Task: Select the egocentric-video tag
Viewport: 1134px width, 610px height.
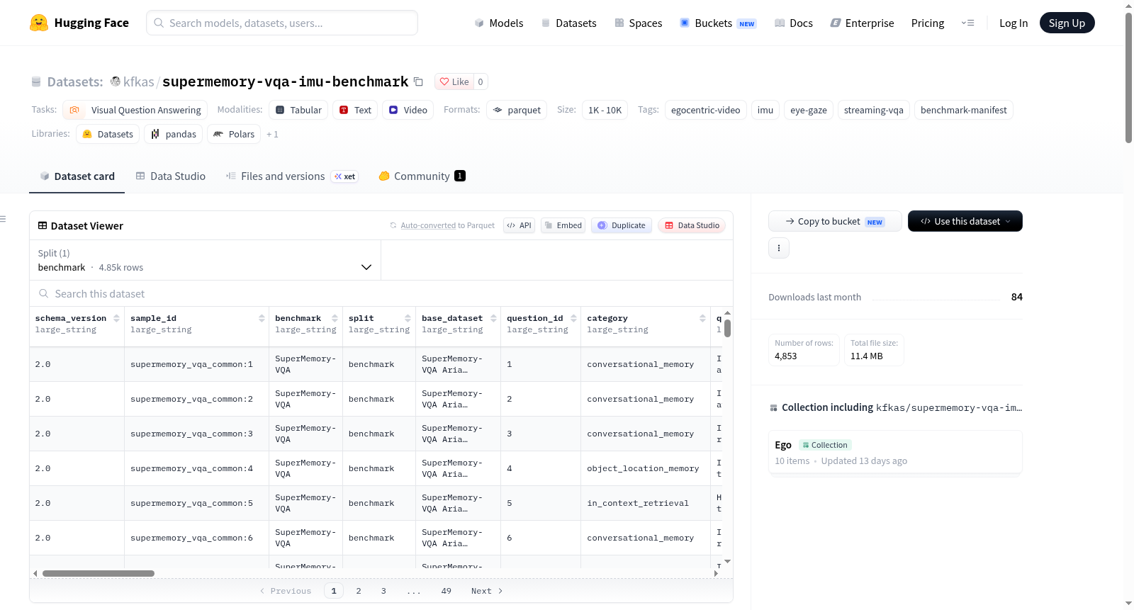Action: [706, 110]
